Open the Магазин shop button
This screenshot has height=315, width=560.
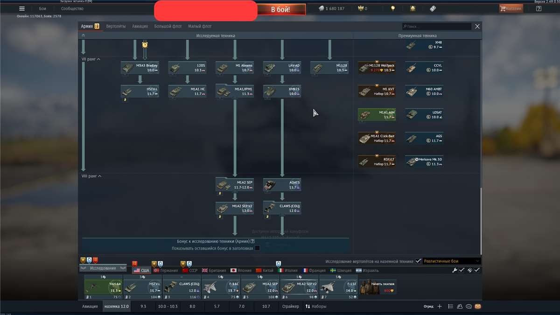tap(511, 8)
